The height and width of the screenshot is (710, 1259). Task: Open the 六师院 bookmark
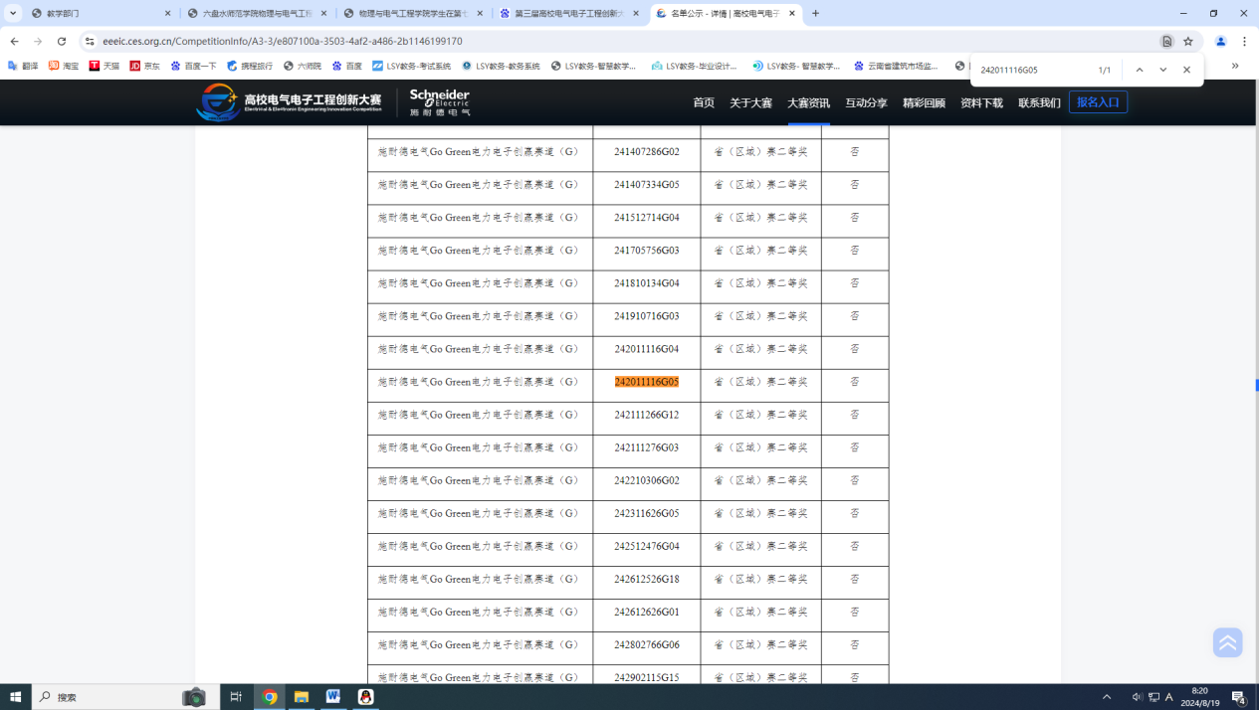302,66
